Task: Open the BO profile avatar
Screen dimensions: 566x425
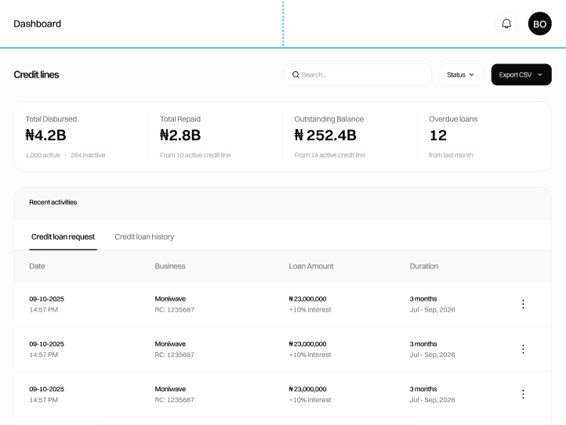Action: (x=539, y=23)
